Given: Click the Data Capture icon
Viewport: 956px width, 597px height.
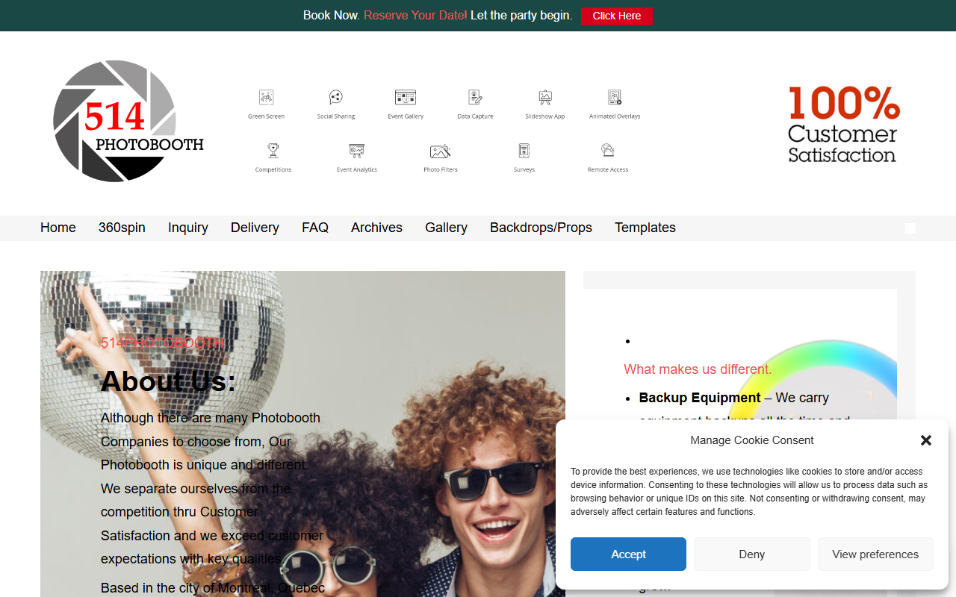Looking at the screenshot, I should pyautogui.click(x=476, y=97).
